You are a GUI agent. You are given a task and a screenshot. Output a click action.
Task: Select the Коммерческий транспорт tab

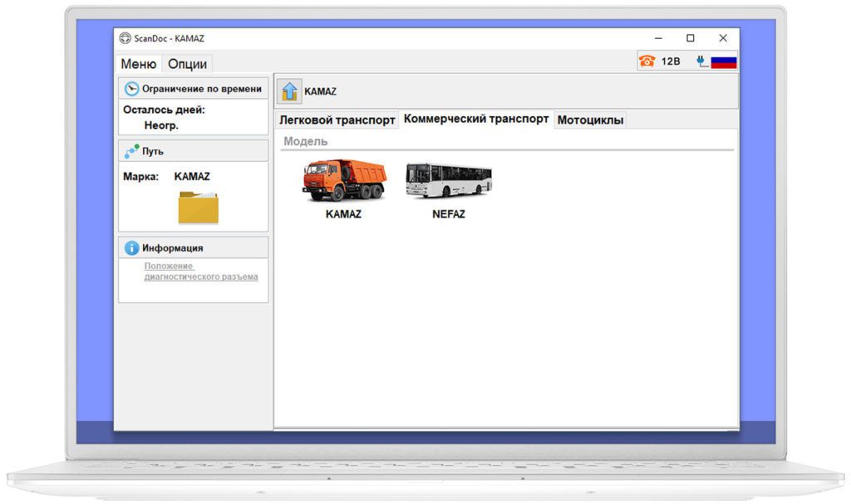pos(476,120)
